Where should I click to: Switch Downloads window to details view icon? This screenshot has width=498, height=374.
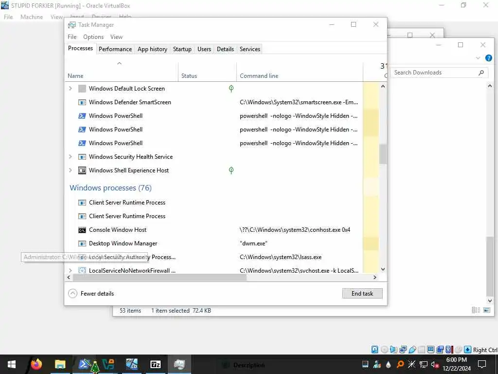476,310
